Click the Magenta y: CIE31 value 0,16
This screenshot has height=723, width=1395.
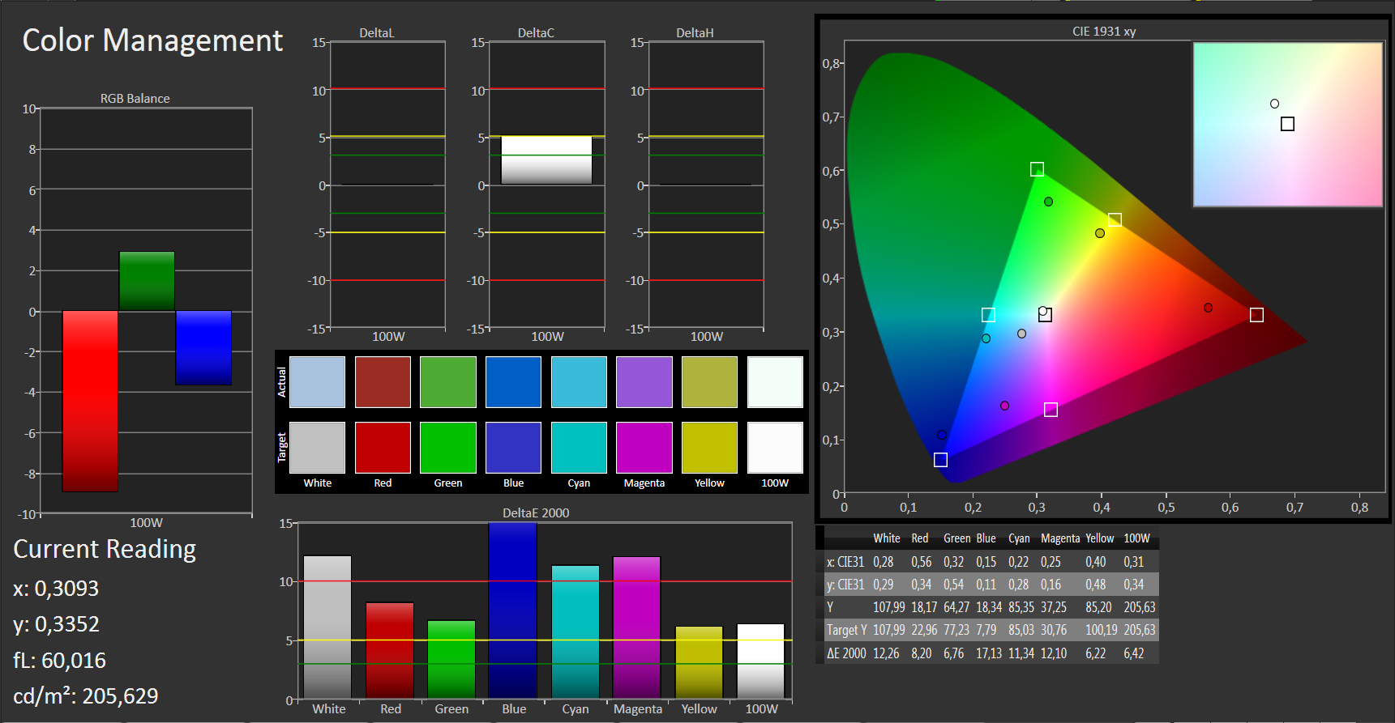tap(1051, 585)
